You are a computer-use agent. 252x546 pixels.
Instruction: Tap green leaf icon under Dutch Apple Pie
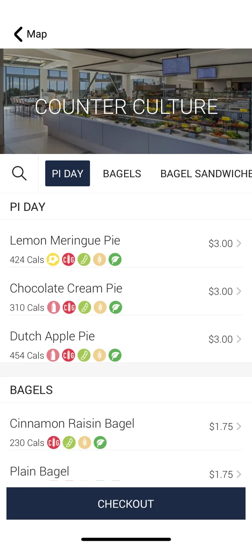(x=115, y=355)
